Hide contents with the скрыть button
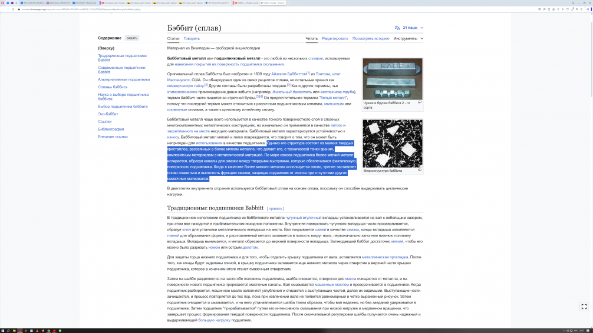This screenshot has width=593, height=333. pos(131,38)
